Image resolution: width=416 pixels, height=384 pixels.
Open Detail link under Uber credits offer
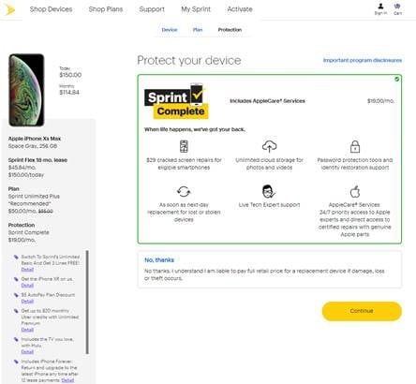(27, 330)
